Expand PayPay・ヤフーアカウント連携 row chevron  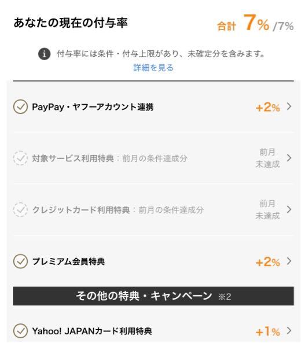tap(289, 106)
